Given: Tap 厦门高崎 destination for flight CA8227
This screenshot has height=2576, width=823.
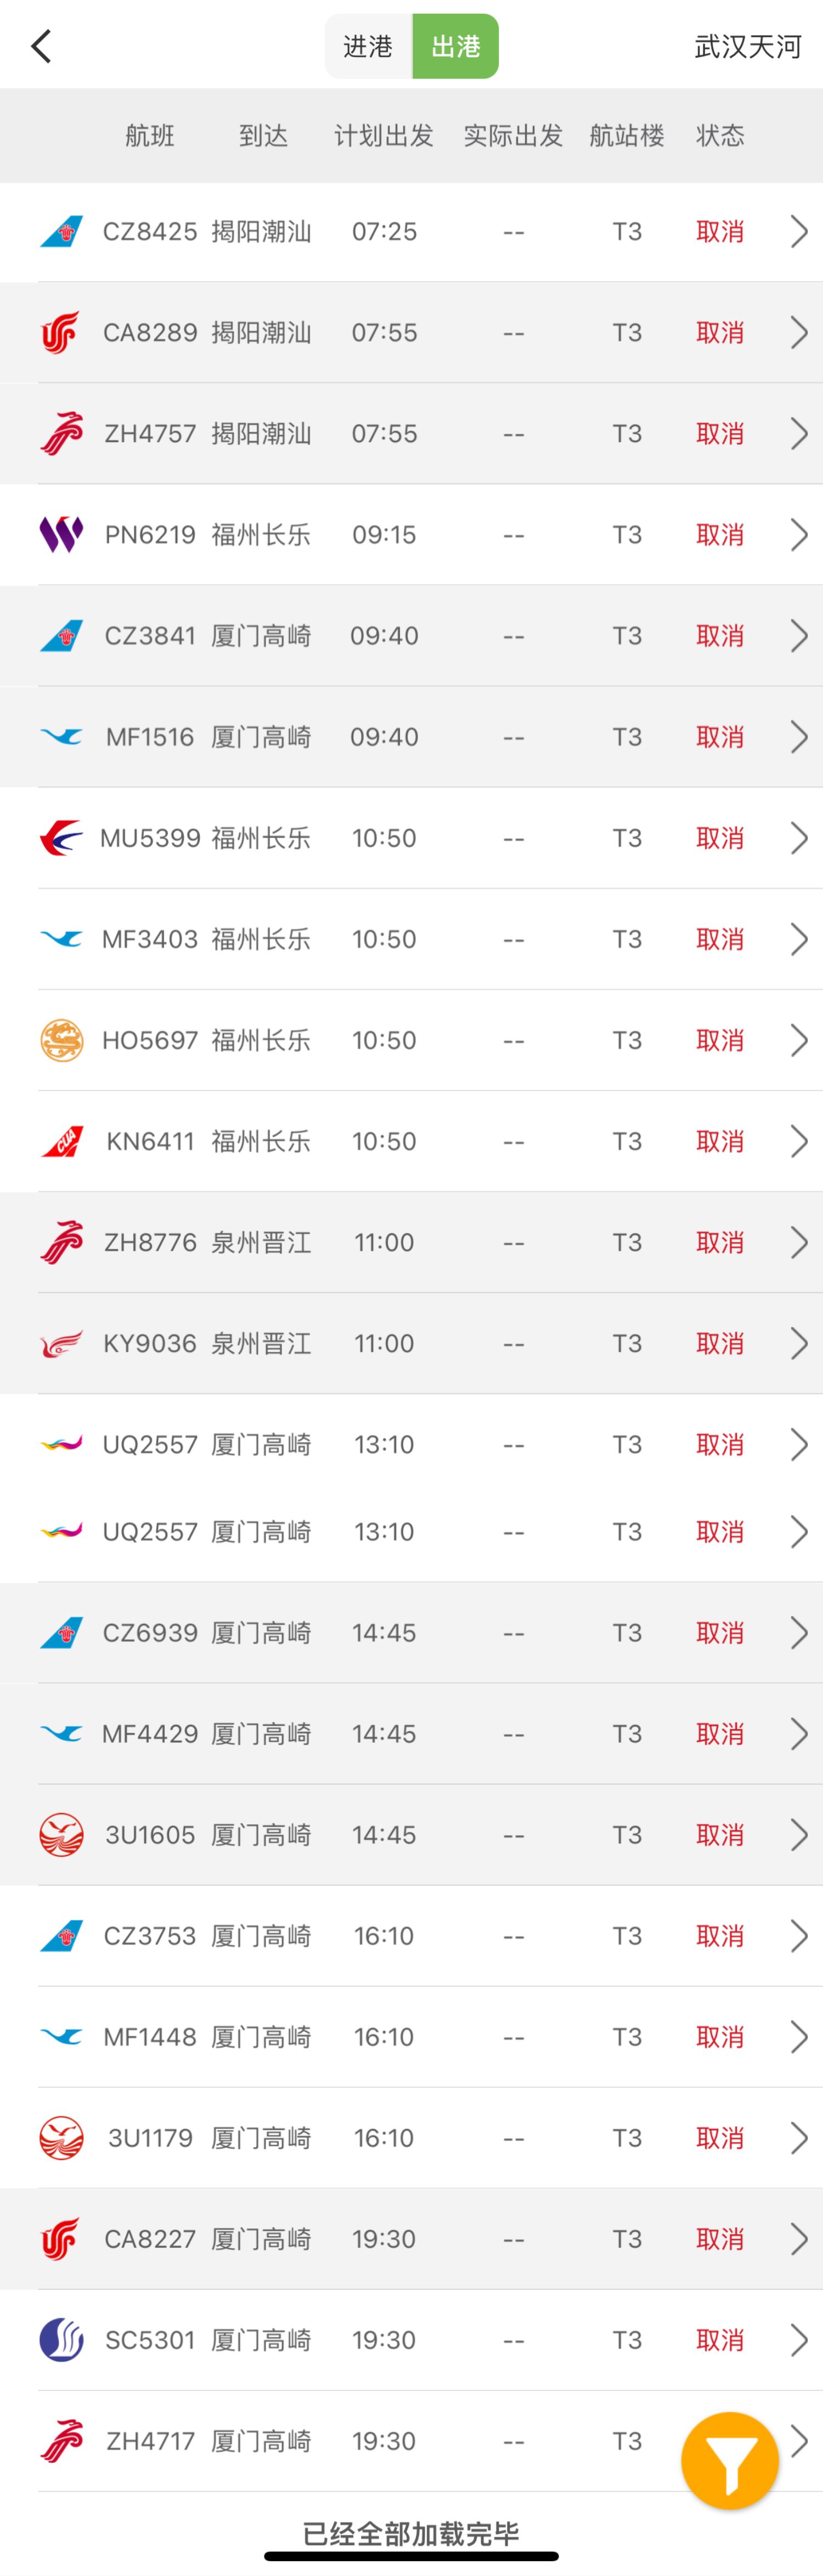Looking at the screenshot, I should 261,2239.
